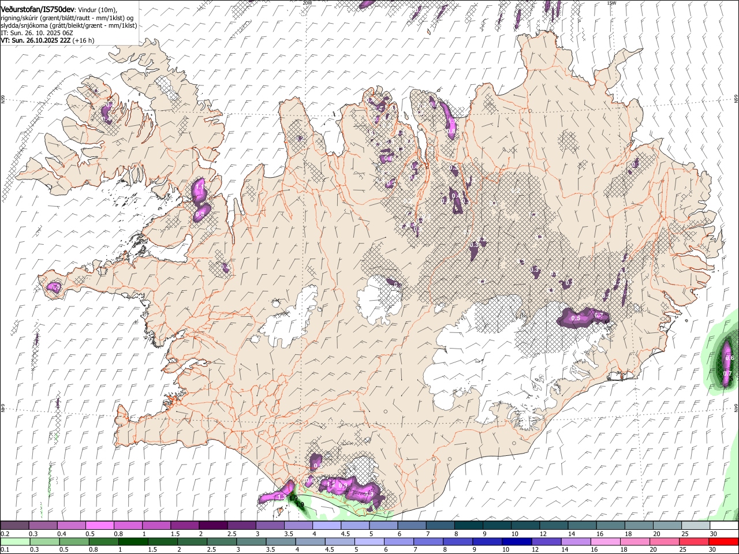
Task: Select top legend swatch between 0.2 and 0.3
Action: click(14, 526)
